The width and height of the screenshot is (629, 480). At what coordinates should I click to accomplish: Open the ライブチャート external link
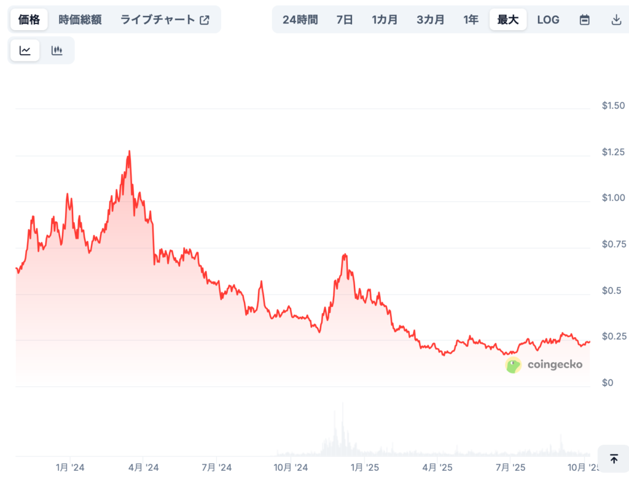(165, 20)
